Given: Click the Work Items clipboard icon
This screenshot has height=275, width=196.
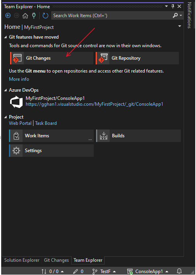Looking at the screenshot, I should (x=16, y=136).
